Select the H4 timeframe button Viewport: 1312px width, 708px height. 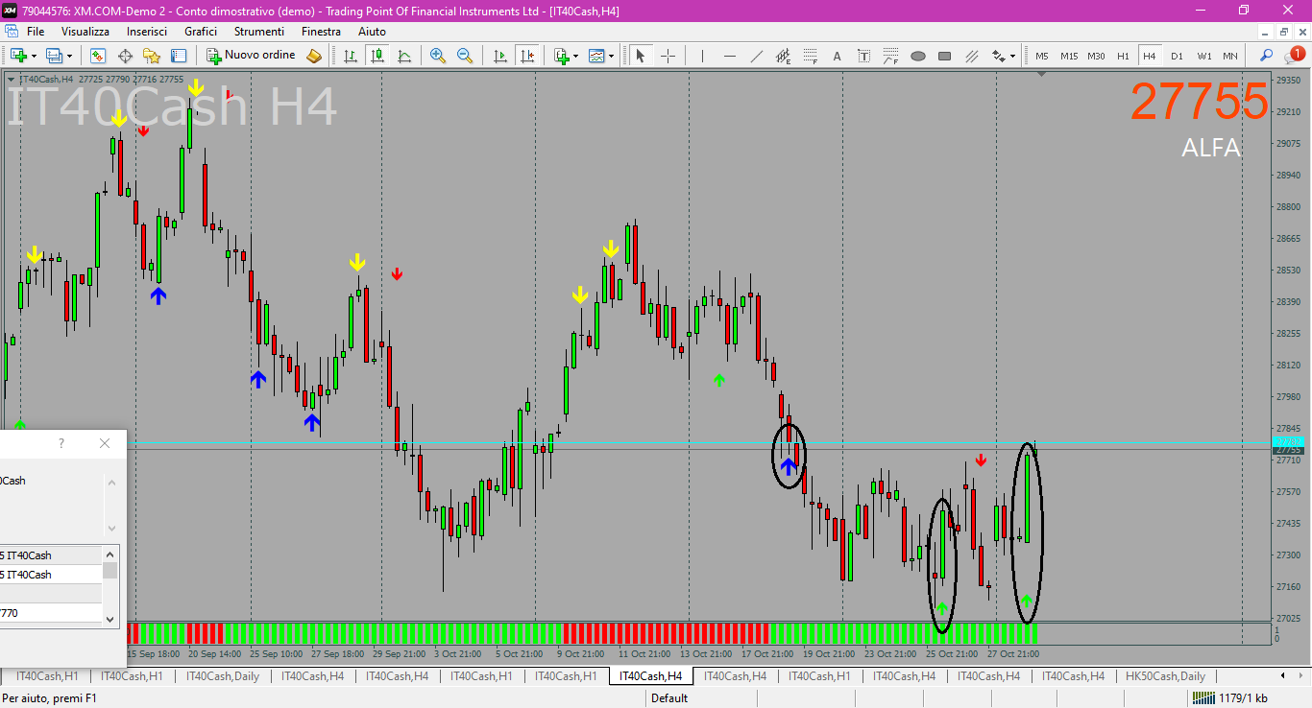[1150, 56]
